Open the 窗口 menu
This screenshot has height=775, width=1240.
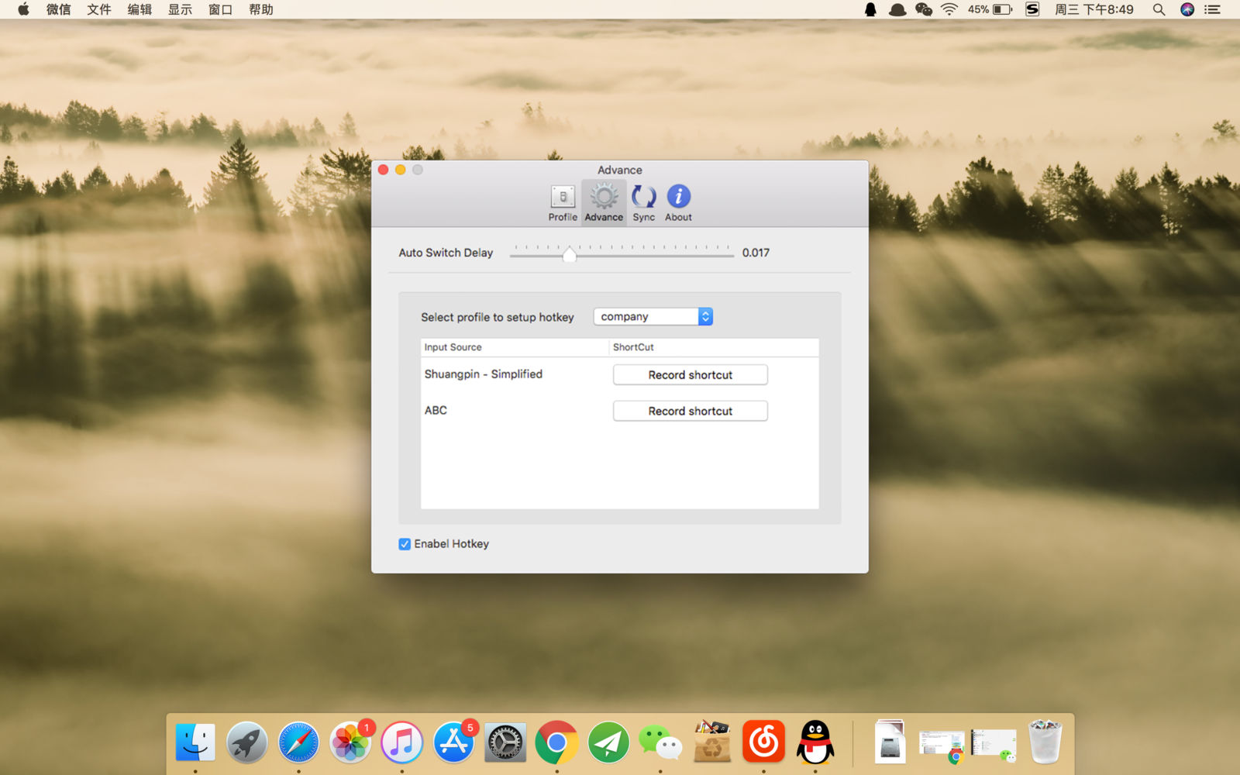point(220,9)
